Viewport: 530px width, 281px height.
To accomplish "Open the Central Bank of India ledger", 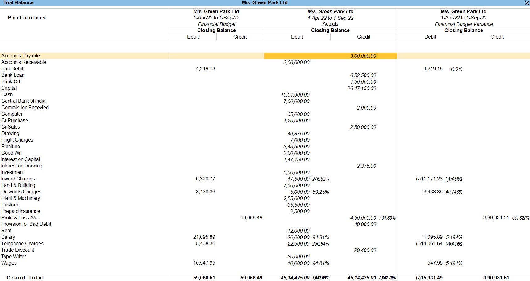I will click(x=23, y=101).
